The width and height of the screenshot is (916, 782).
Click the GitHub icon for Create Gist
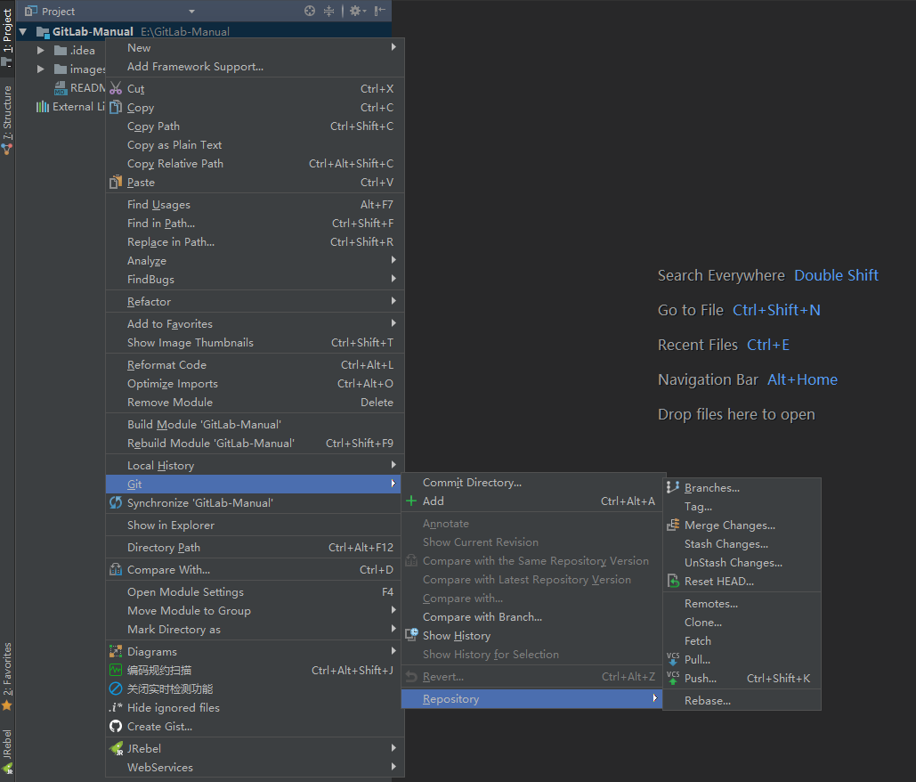pyautogui.click(x=116, y=726)
